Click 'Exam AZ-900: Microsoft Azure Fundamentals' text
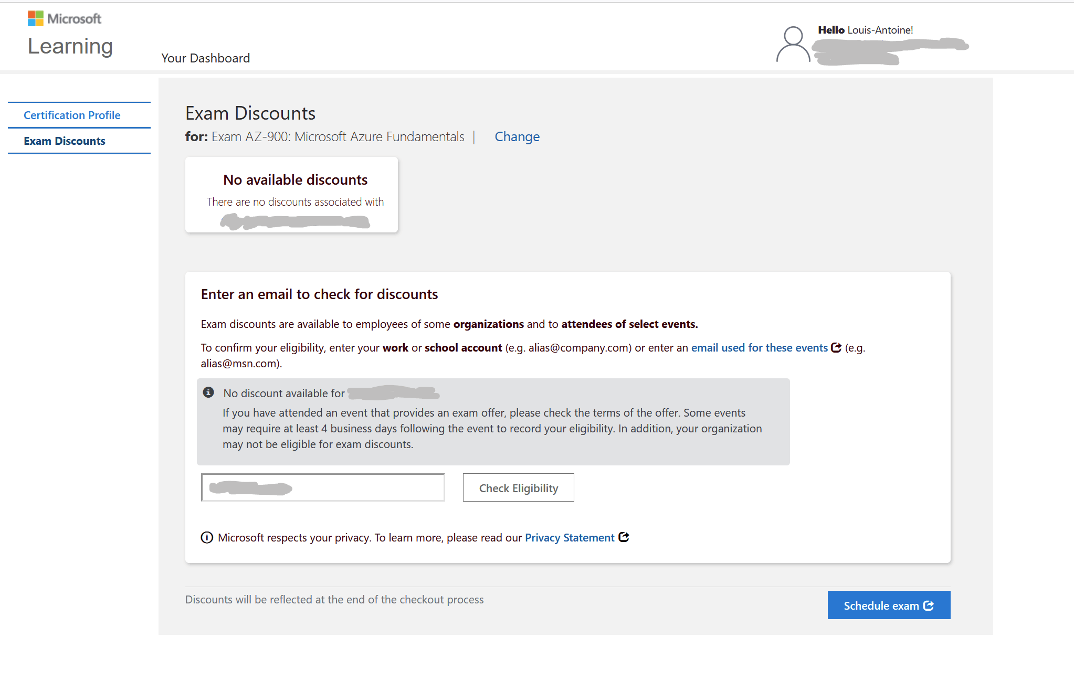Viewport: 1074px width, 680px height. 338,137
